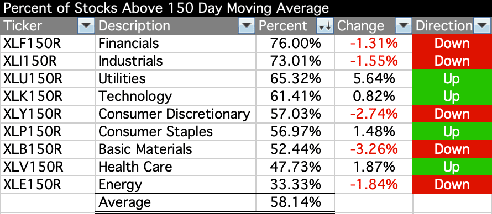Select the Consumer Discretionary description cell

(176, 114)
